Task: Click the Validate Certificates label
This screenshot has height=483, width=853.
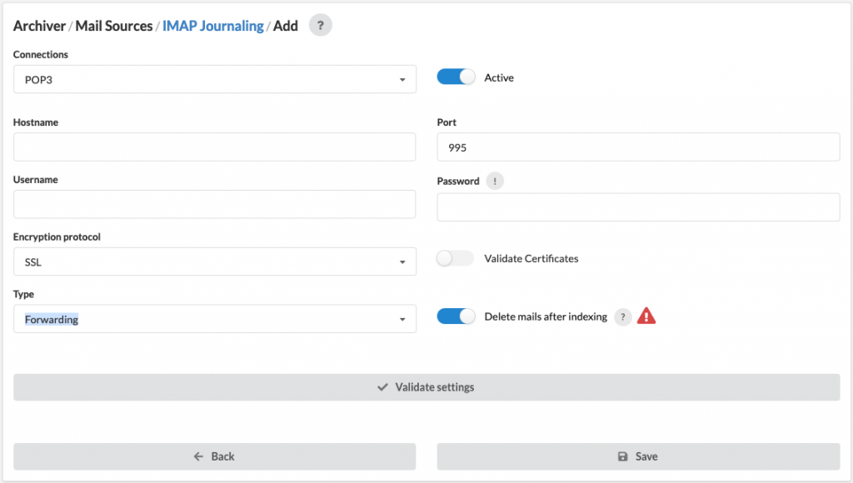Action: click(x=531, y=258)
